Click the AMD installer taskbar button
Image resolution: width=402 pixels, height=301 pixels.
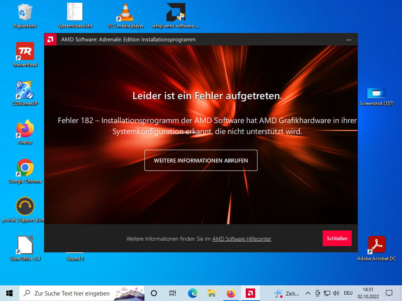(x=250, y=293)
